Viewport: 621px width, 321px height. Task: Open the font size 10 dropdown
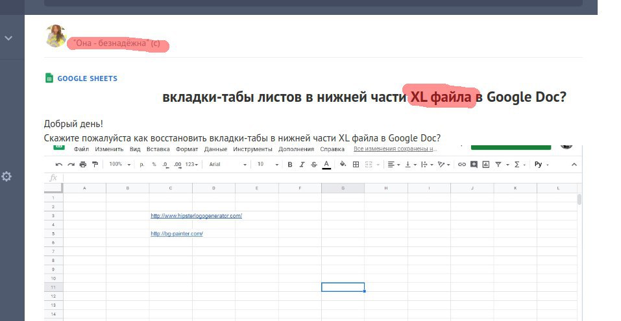coord(268,164)
